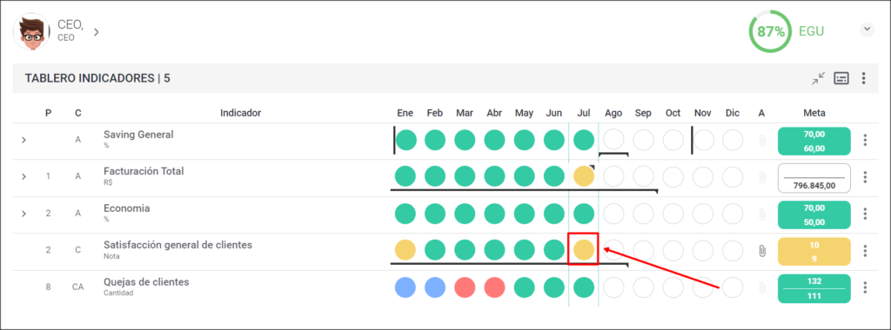The width and height of the screenshot is (891, 330).
Task: Click the Jul month column header
Action: tap(584, 113)
